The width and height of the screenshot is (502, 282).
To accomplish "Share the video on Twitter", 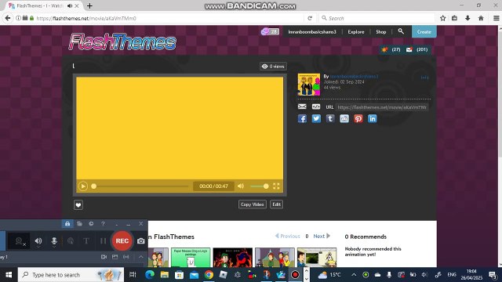I will 316,118.
